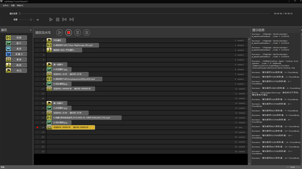
Task: Select the 20 秒 wait clip on track 7
Action: (68, 74)
